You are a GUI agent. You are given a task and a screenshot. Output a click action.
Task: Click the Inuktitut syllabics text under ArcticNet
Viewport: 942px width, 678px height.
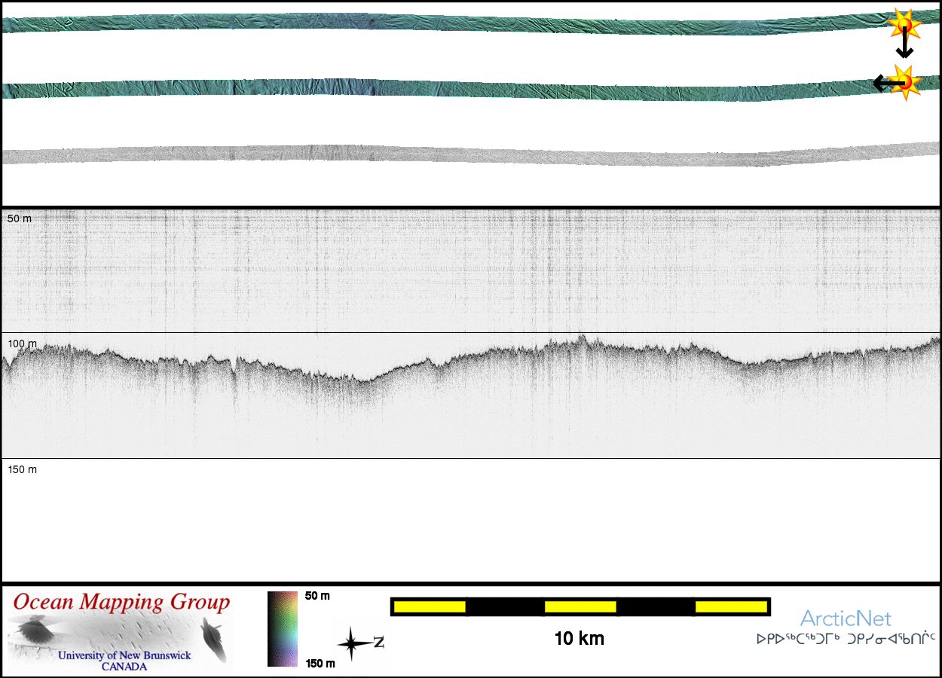click(x=846, y=639)
